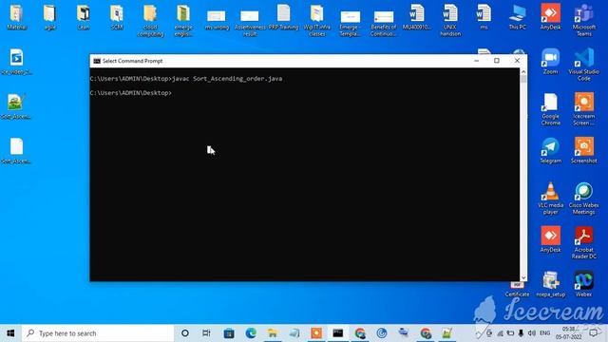
Task: Open Icecream Screen Recorder shortcut
Action: 584,109
